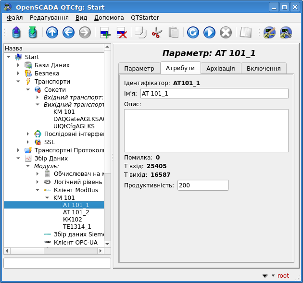303x283 pixels.
Task: Start cyclic refresh with play icon
Action: (209, 32)
